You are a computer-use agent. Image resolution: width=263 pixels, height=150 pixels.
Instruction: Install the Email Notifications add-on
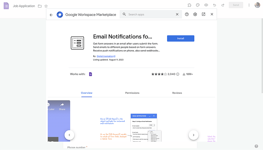(181, 38)
